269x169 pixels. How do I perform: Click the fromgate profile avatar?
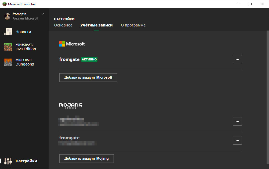pyautogui.click(x=7, y=16)
